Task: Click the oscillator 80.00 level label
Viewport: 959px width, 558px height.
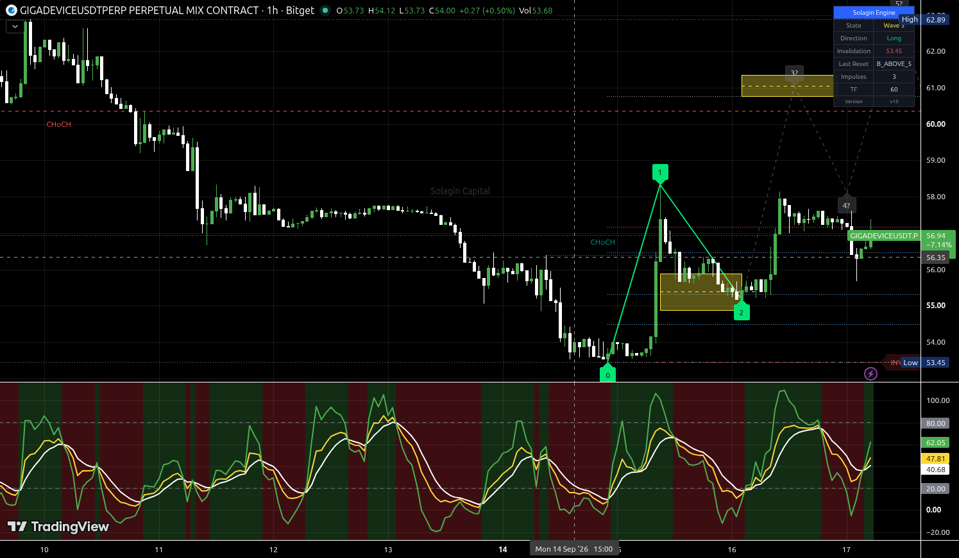Action: tap(936, 423)
